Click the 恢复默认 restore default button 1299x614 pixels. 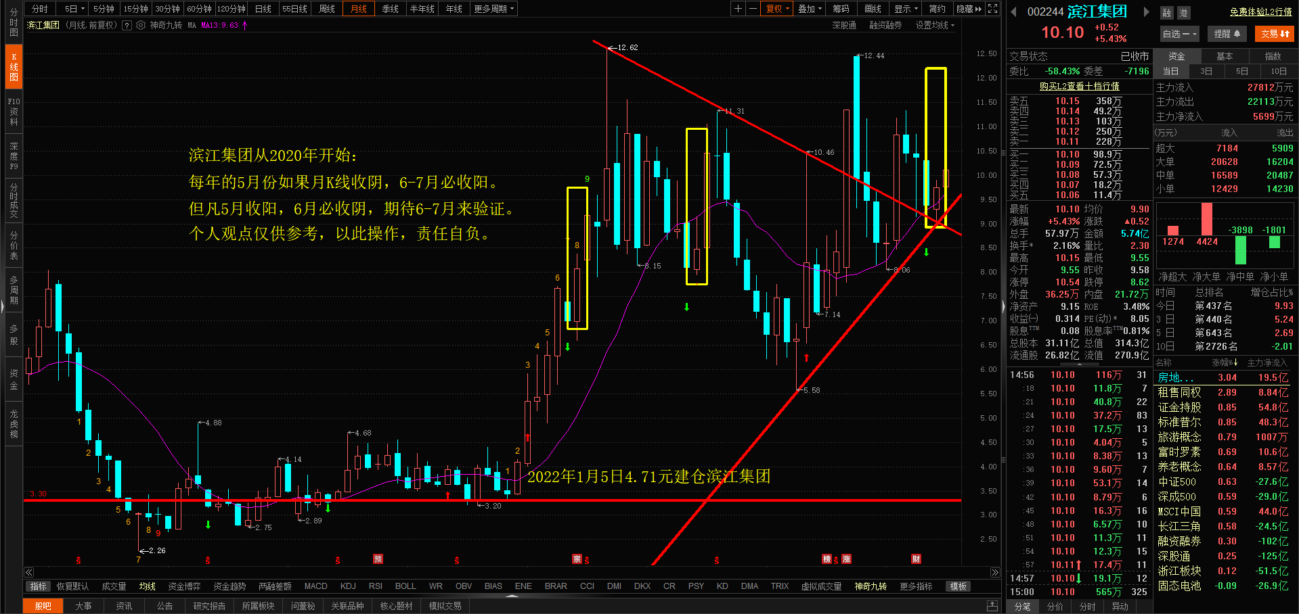pos(72,586)
